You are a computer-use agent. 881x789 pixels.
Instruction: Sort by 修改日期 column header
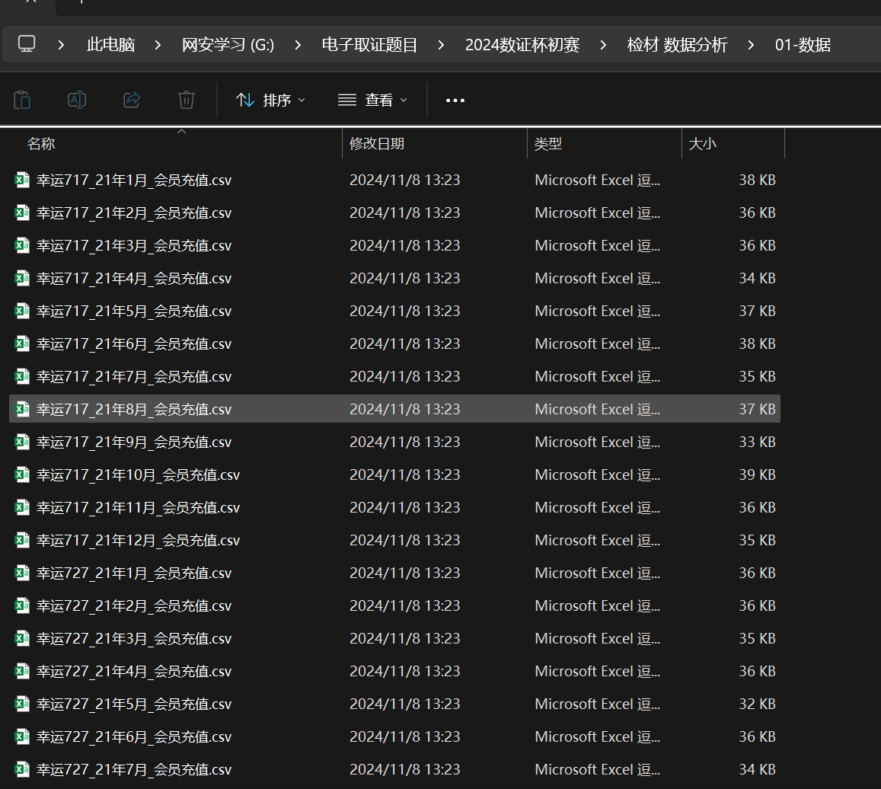coord(377,143)
